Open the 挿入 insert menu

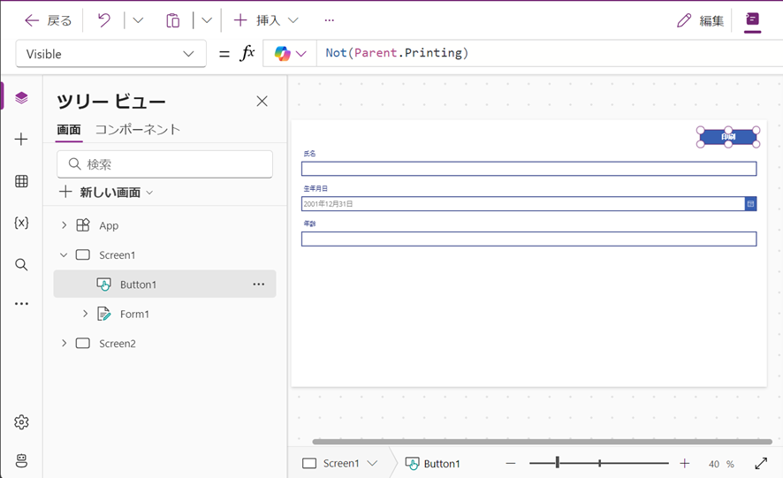[x=266, y=20]
